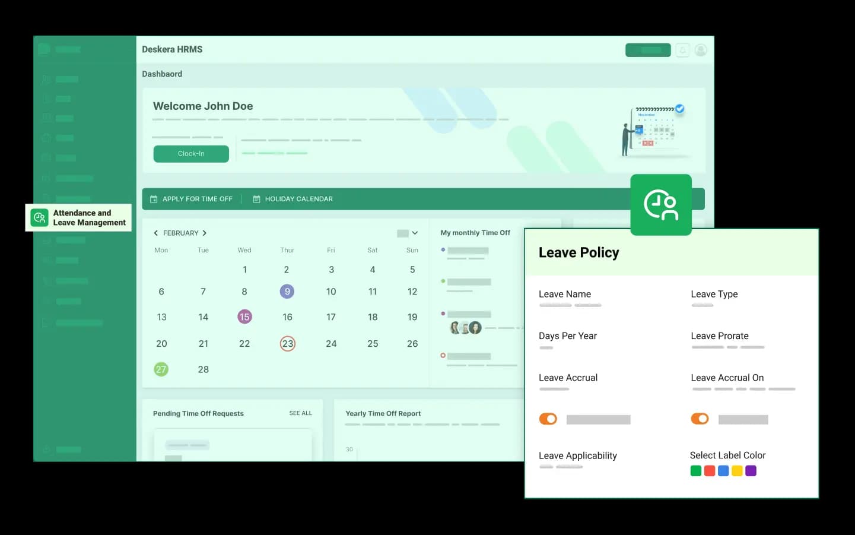Screen dimensions: 855x535
Task: Toggle the Leave Accrual switch
Action: click(x=548, y=419)
